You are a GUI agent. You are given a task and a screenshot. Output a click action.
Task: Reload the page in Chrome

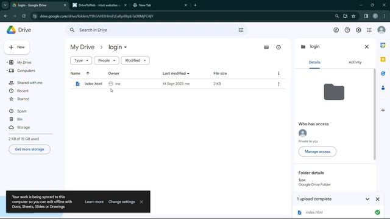[x=24, y=16]
